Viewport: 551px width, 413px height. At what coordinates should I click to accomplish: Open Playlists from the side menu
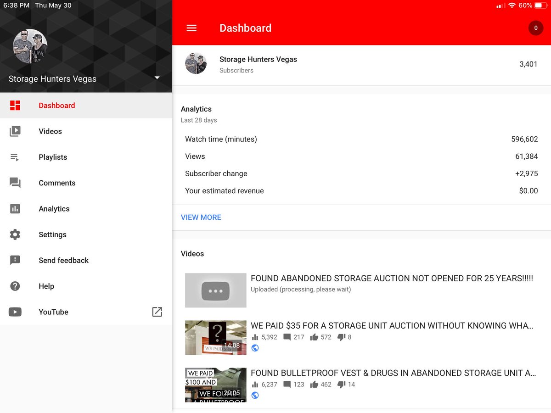click(86, 157)
